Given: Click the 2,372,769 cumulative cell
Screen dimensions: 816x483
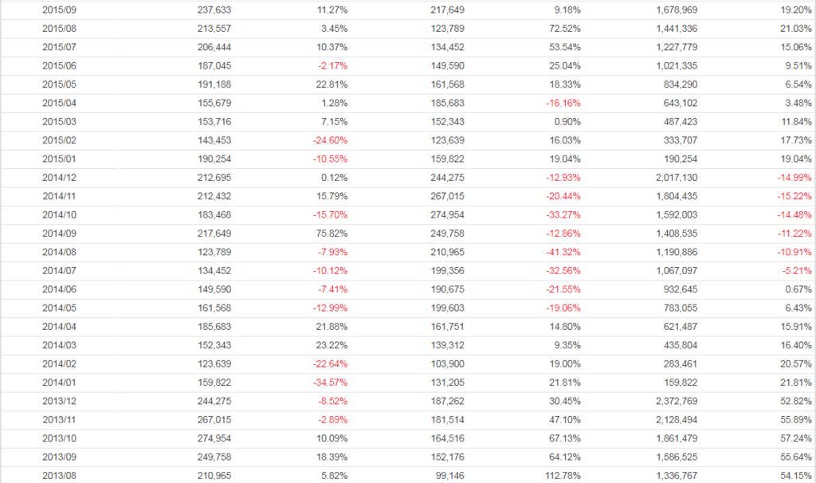Looking at the screenshot, I should 675,401.
